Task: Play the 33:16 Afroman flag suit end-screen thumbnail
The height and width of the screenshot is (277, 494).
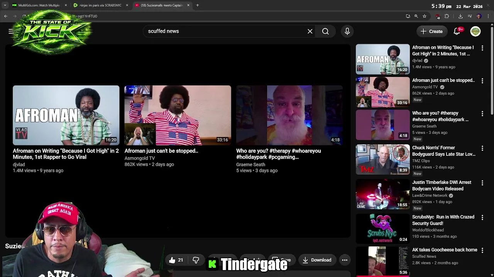Action: point(178,115)
